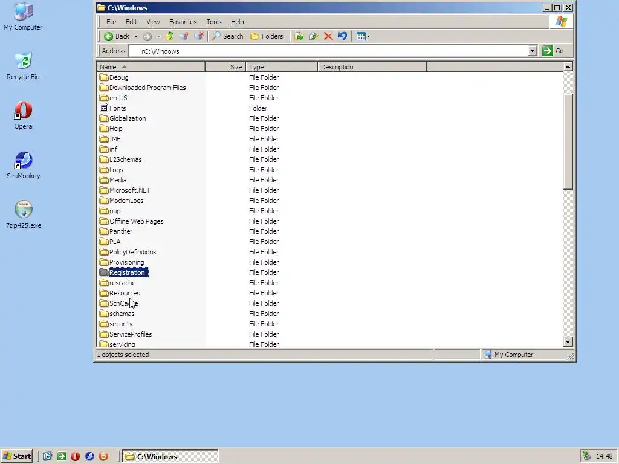Toggle the Folders pane button
Viewport: 619px width, 464px height.
coord(267,36)
